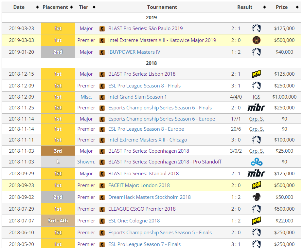Open BLAST Pro Series: Lisbon 2018 link
303x248 pixels.
142,74
